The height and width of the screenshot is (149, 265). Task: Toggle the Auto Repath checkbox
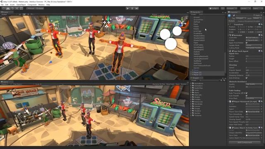tap(247, 96)
